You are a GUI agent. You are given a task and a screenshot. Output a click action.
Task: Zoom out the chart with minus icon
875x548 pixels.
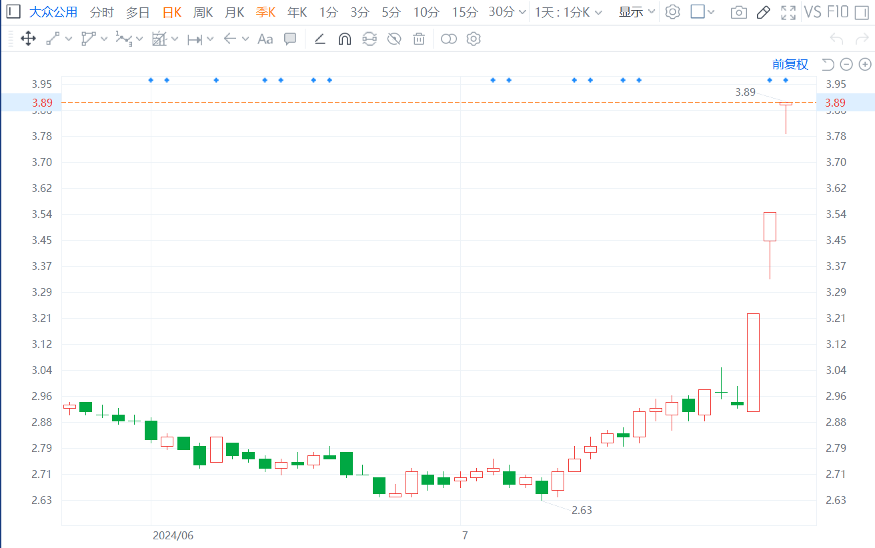pos(846,64)
